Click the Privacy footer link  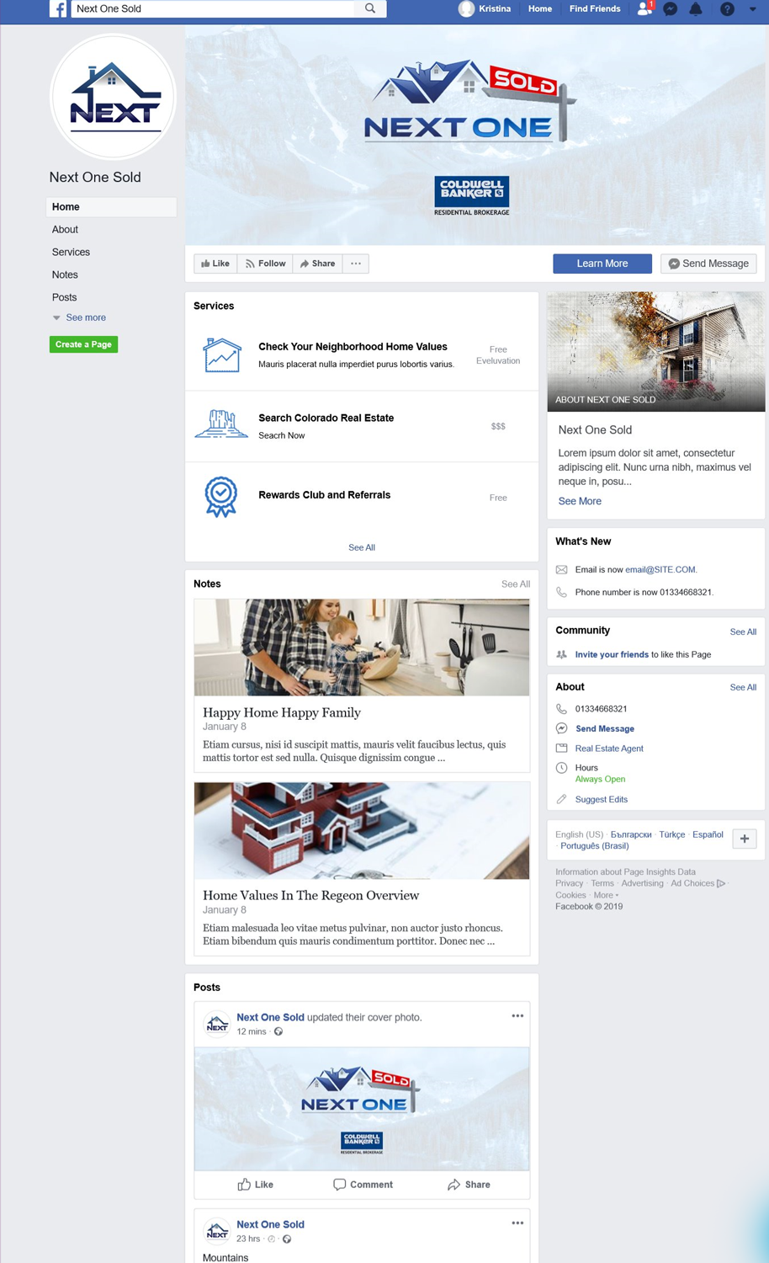pyautogui.click(x=569, y=884)
